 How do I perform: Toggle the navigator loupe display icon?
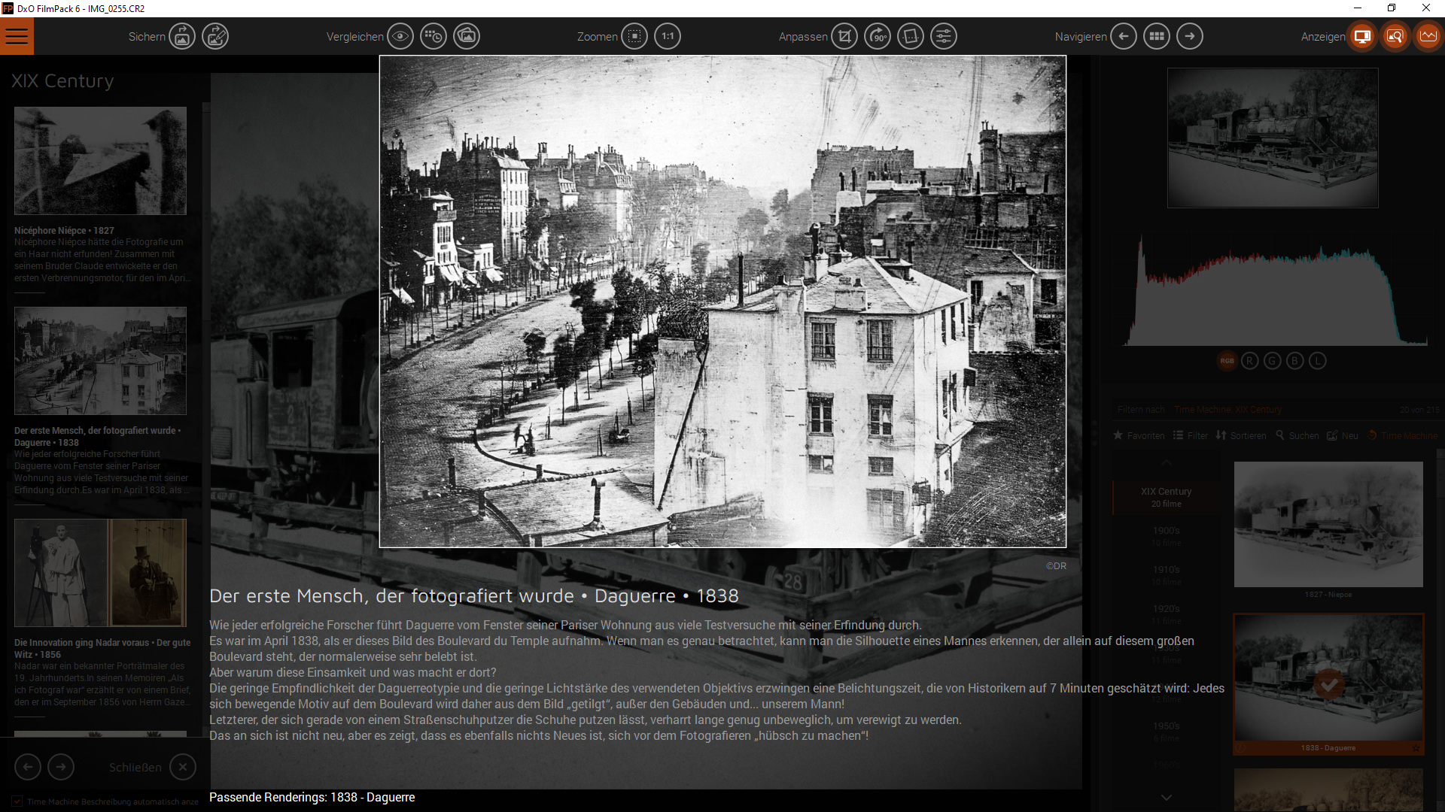(x=1395, y=36)
